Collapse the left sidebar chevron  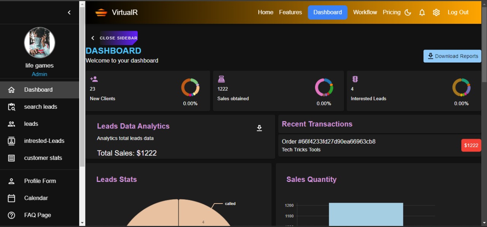[69, 13]
